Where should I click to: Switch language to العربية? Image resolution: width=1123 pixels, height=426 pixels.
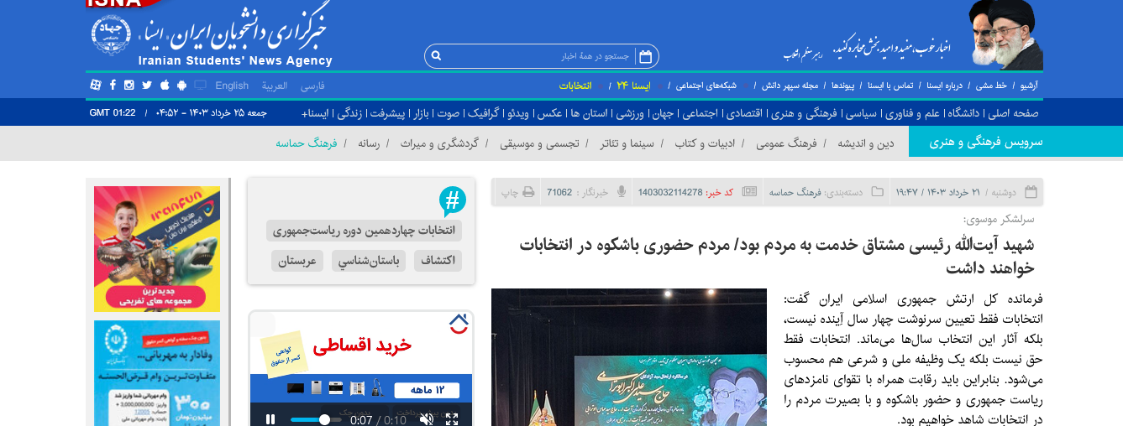[x=275, y=86]
